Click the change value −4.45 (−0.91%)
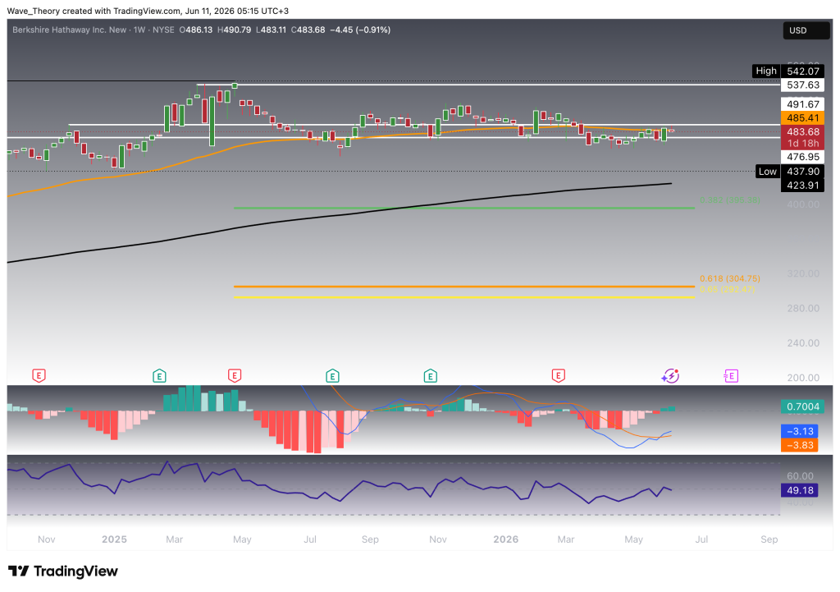Image resolution: width=840 pixels, height=592 pixels. 360,30
